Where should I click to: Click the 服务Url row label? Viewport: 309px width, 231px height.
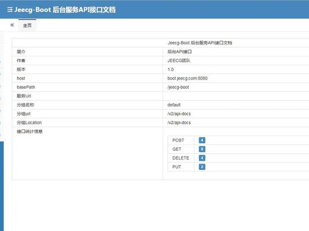coord(24,96)
